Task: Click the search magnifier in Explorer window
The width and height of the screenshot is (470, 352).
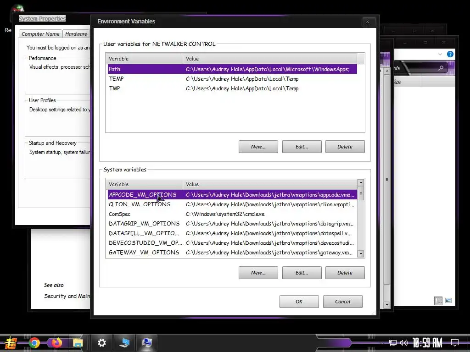Action: [441, 68]
